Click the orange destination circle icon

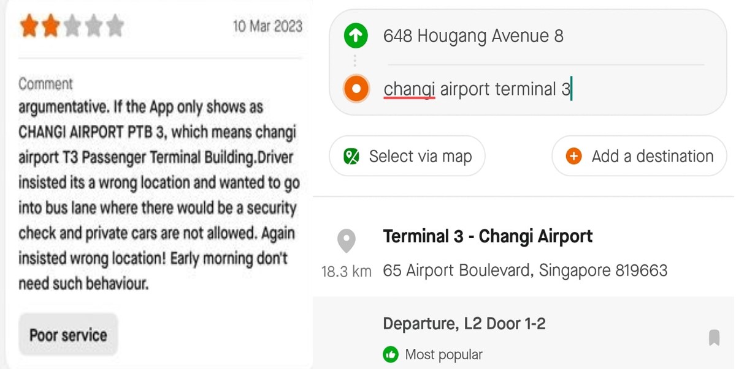click(356, 89)
